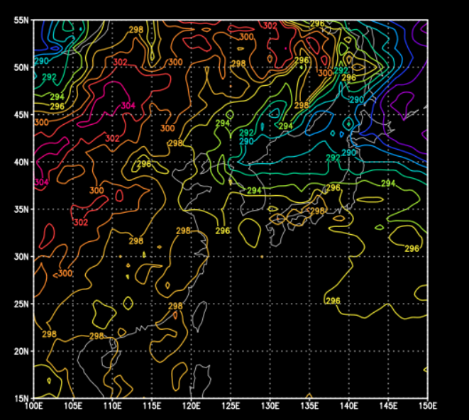Click the 130E longitude axis label
Image resolution: width=469 pixels, height=420 pixels.
click(x=270, y=407)
